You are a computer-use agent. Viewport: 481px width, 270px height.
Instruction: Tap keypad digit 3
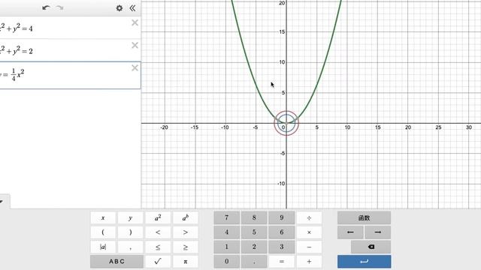[282, 247]
